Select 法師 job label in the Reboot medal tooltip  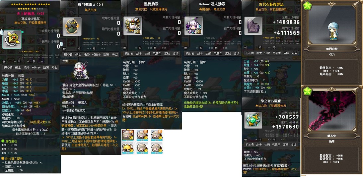click(208, 54)
